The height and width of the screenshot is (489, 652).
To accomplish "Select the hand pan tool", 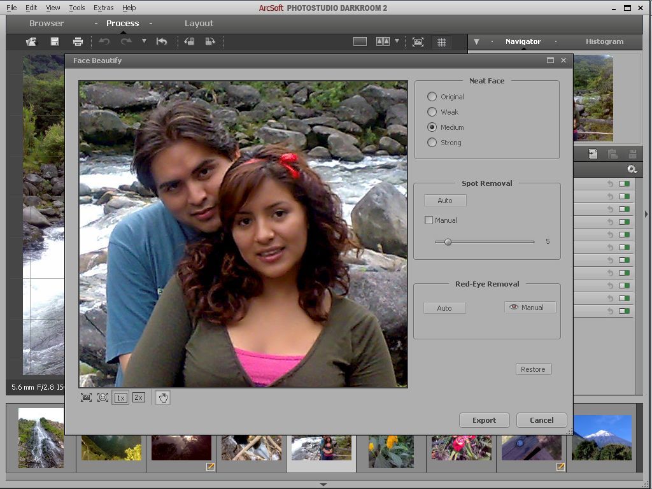I will [163, 398].
